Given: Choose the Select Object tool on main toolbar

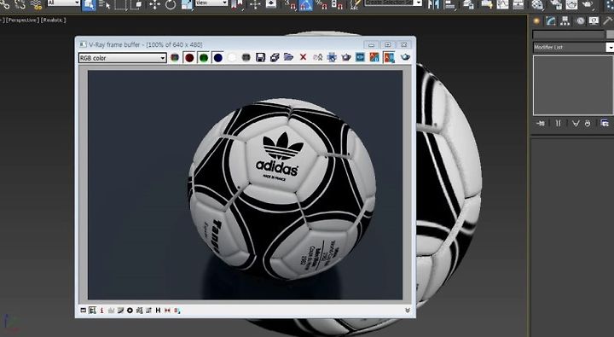Looking at the screenshot, I should [x=89, y=4].
